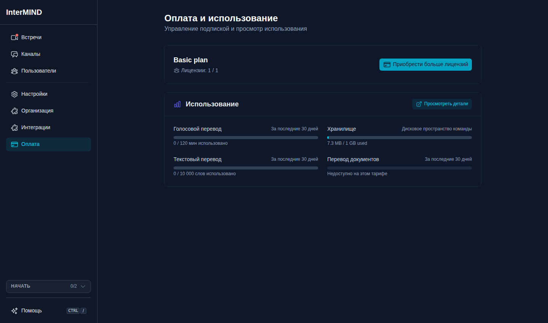Screen dimensions: 548x323
Task: Click 'За последние 30 дней' beside Текстовый перевод
Action: point(295,159)
